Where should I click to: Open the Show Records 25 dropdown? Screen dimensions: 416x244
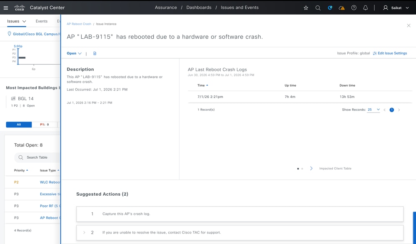[x=373, y=110]
